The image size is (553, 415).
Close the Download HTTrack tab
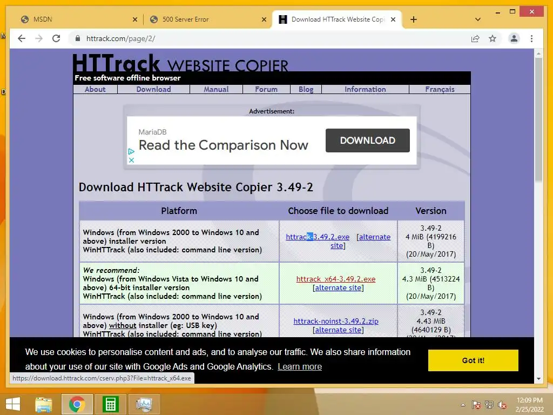pos(393,19)
